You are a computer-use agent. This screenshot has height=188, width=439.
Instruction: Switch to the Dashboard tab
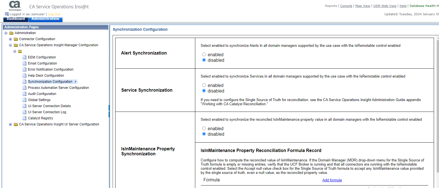tap(16, 19)
